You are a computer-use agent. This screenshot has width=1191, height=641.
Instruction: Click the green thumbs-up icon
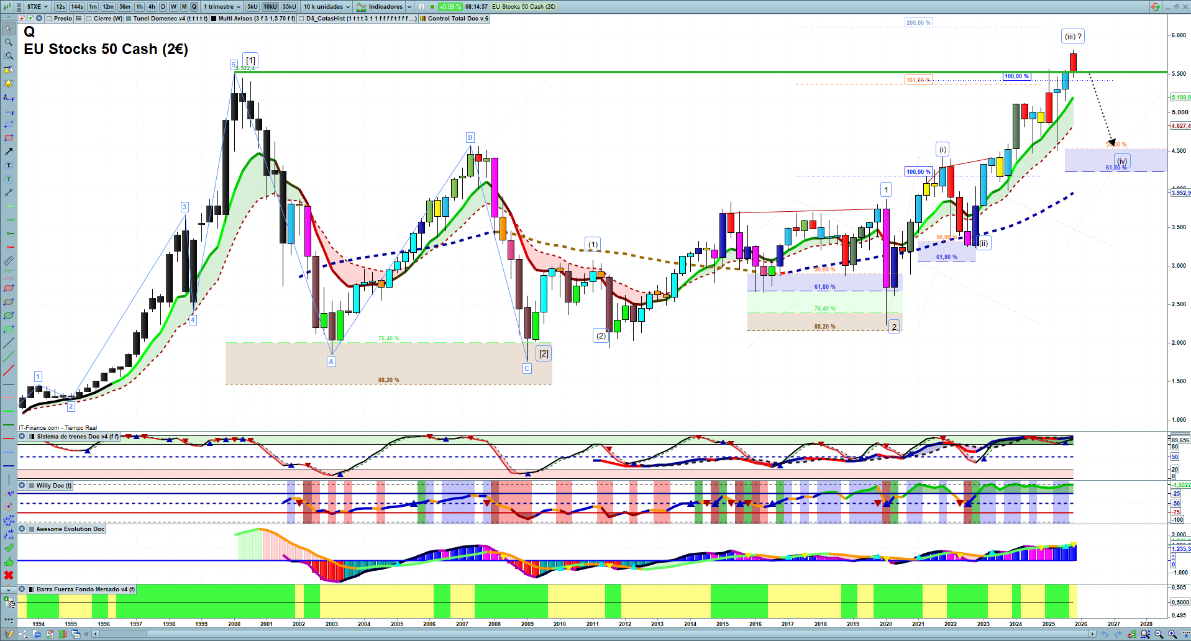9,561
